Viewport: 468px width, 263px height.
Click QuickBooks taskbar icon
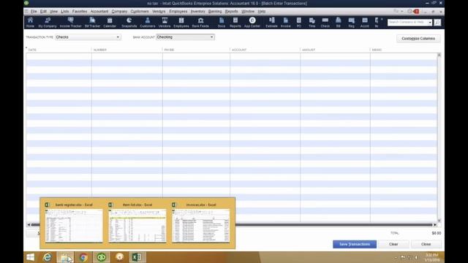pyautogui.click(x=102, y=257)
